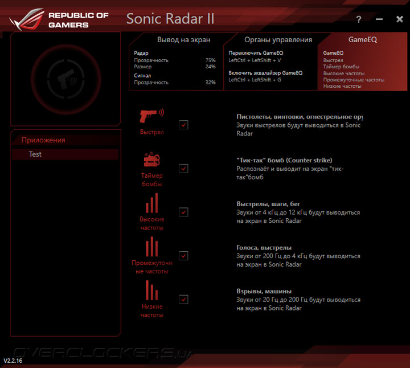Click the bomb timer Таймер бомбы icon
This screenshot has width=410, height=368.
(x=151, y=160)
